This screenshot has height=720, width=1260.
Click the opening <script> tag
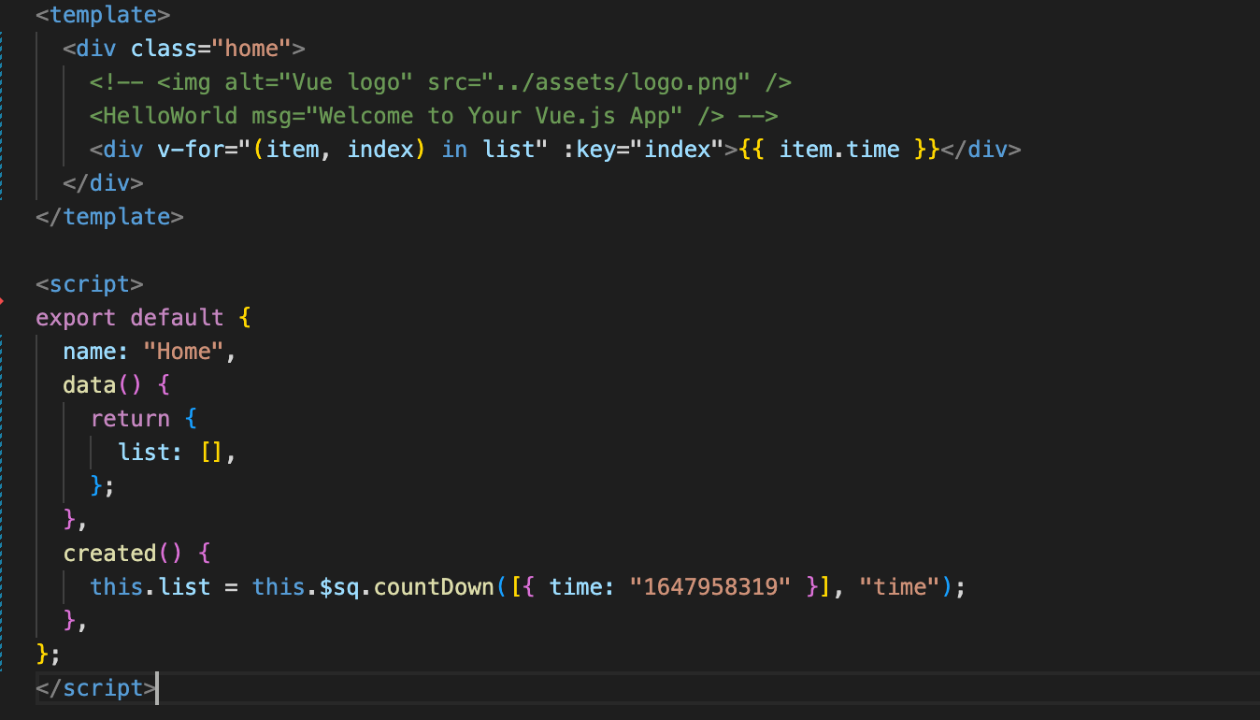click(x=90, y=284)
